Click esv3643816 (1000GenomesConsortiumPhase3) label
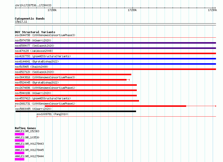223x162 pixels. [45, 77]
